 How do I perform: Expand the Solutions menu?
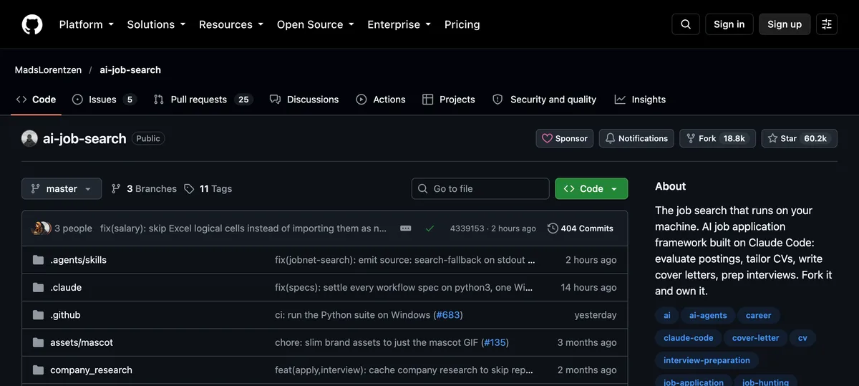click(156, 24)
